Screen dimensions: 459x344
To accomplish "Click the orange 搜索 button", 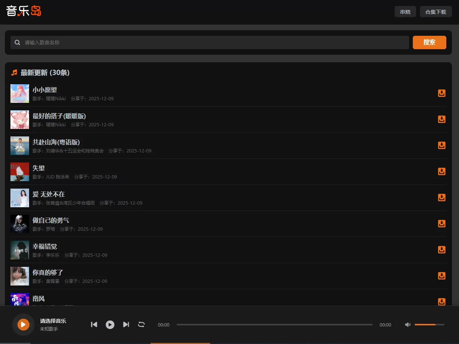I will (429, 42).
